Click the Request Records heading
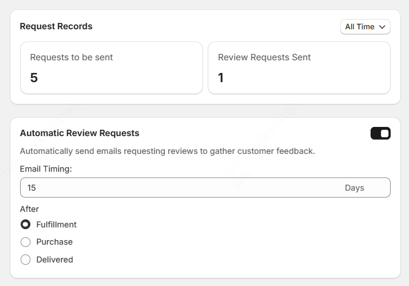Screen dimensions: 409x286 (56, 26)
